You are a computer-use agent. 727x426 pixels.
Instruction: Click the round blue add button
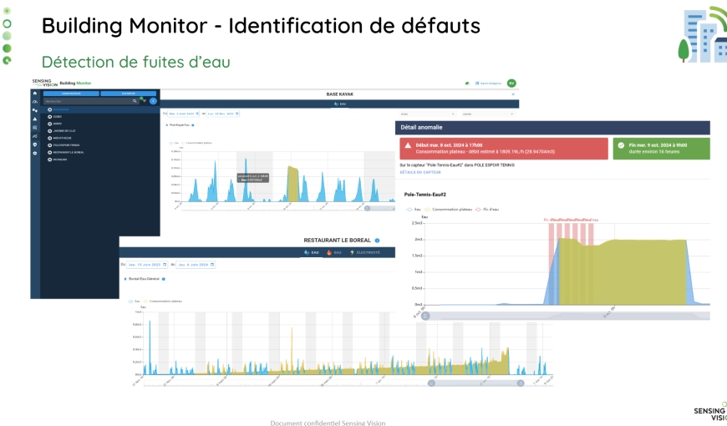[153, 100]
